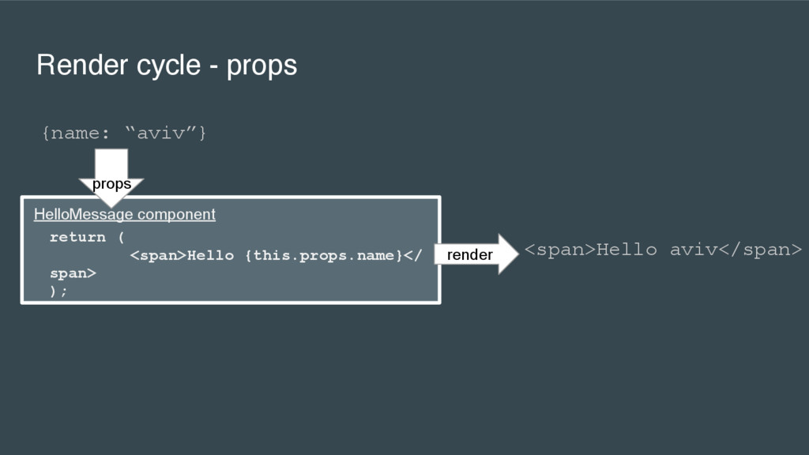Click the closing </span> tag in output
This screenshot has height=455, width=809.
[x=761, y=250]
